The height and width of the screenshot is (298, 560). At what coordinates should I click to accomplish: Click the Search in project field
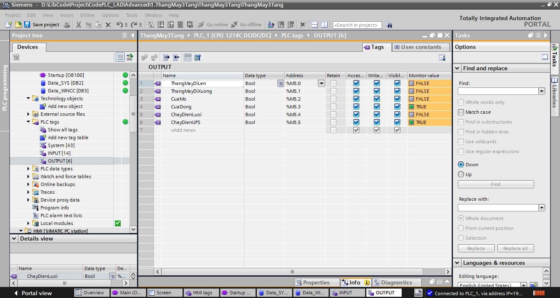click(357, 25)
